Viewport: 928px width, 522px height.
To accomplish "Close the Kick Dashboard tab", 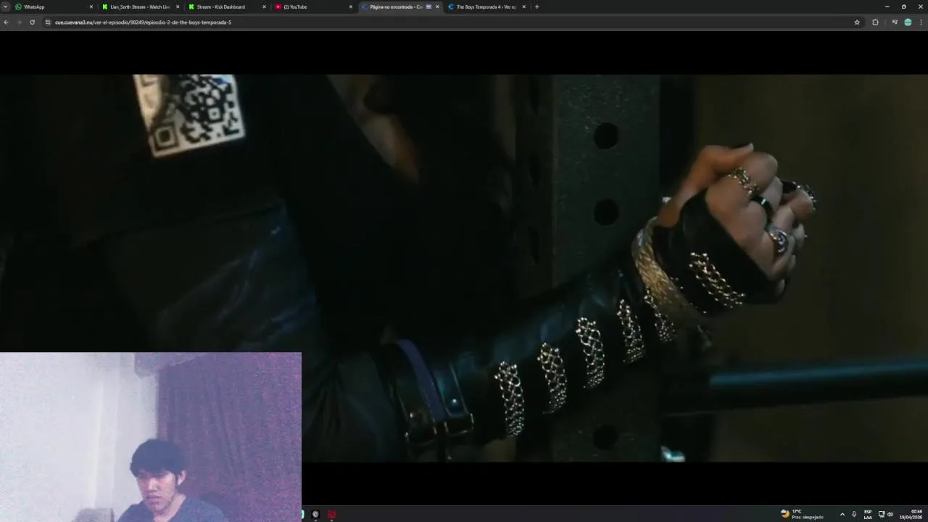I will pos(264,7).
